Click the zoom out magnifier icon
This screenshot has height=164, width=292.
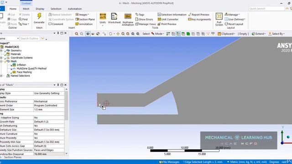pos(82,34)
